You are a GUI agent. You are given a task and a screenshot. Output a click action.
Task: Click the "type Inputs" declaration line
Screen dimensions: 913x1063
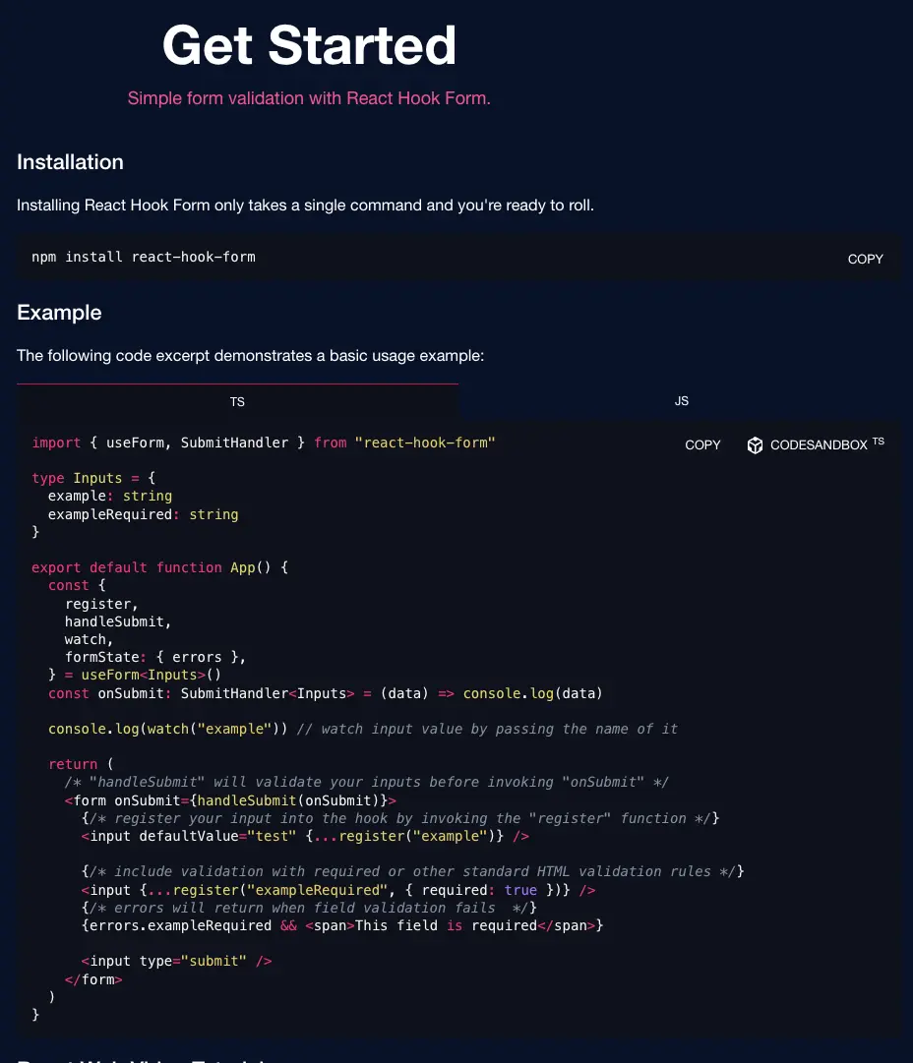point(92,478)
